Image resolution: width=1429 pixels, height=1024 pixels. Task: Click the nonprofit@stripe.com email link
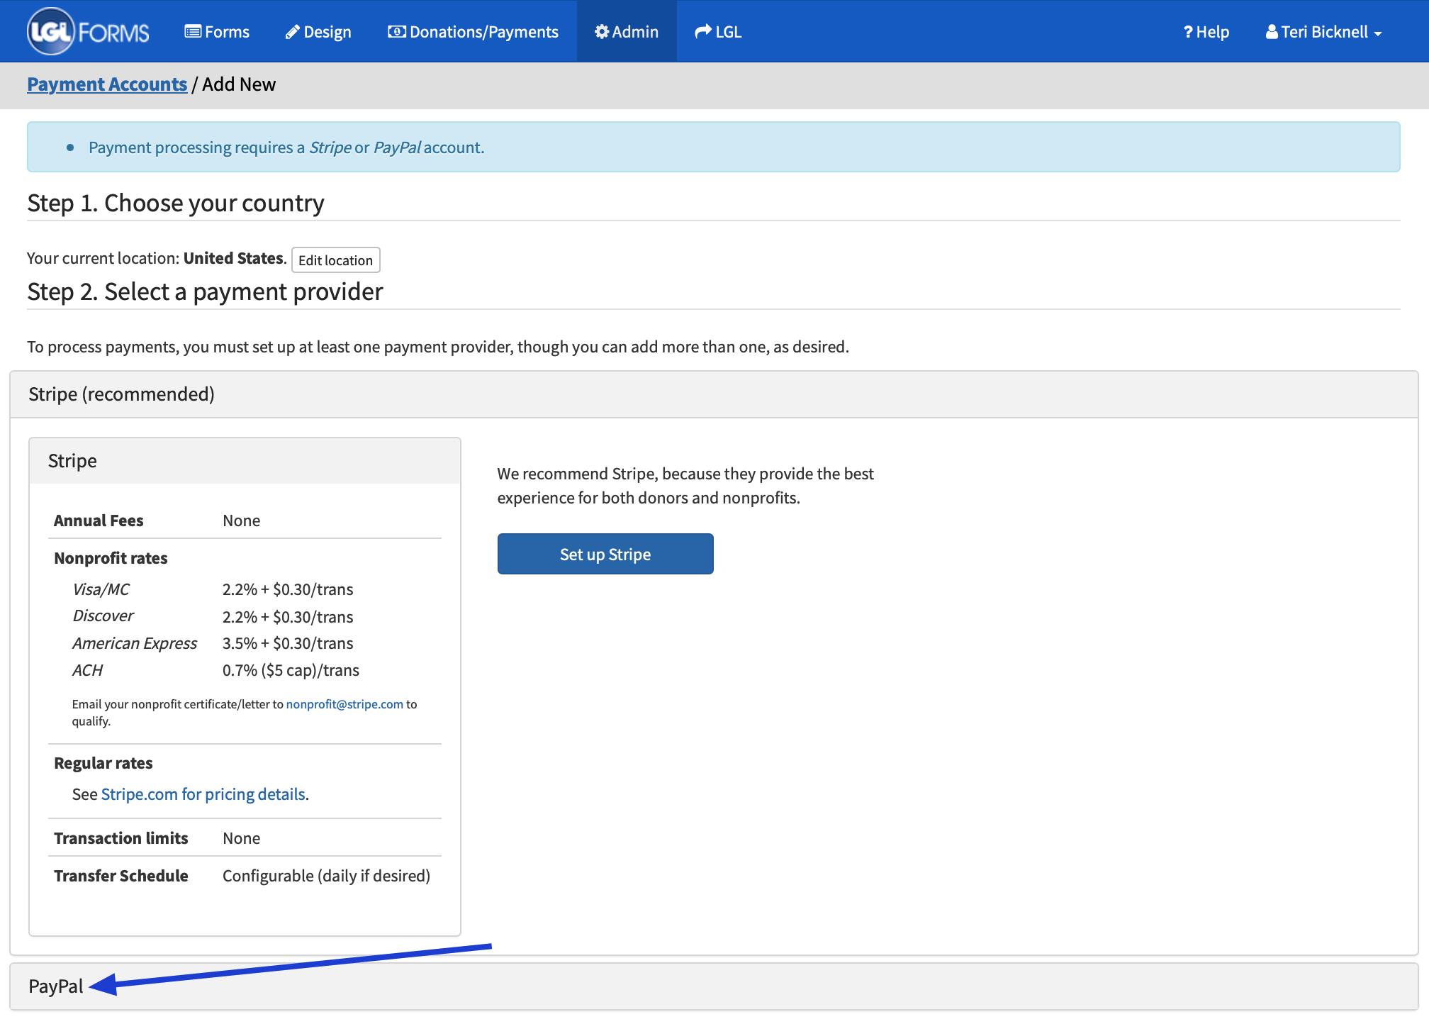[x=344, y=704]
